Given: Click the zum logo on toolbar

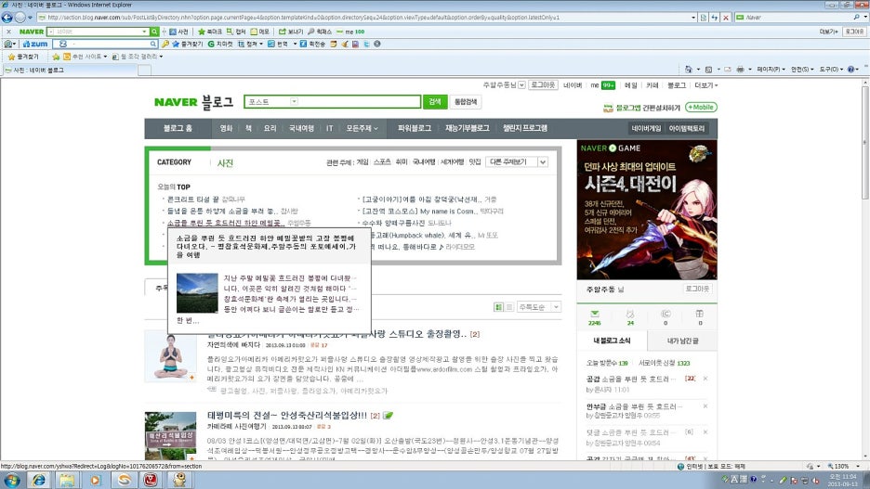Looking at the screenshot, I should 35,44.
